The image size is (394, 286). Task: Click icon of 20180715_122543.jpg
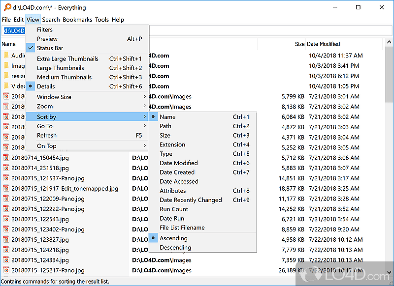pos(6,219)
